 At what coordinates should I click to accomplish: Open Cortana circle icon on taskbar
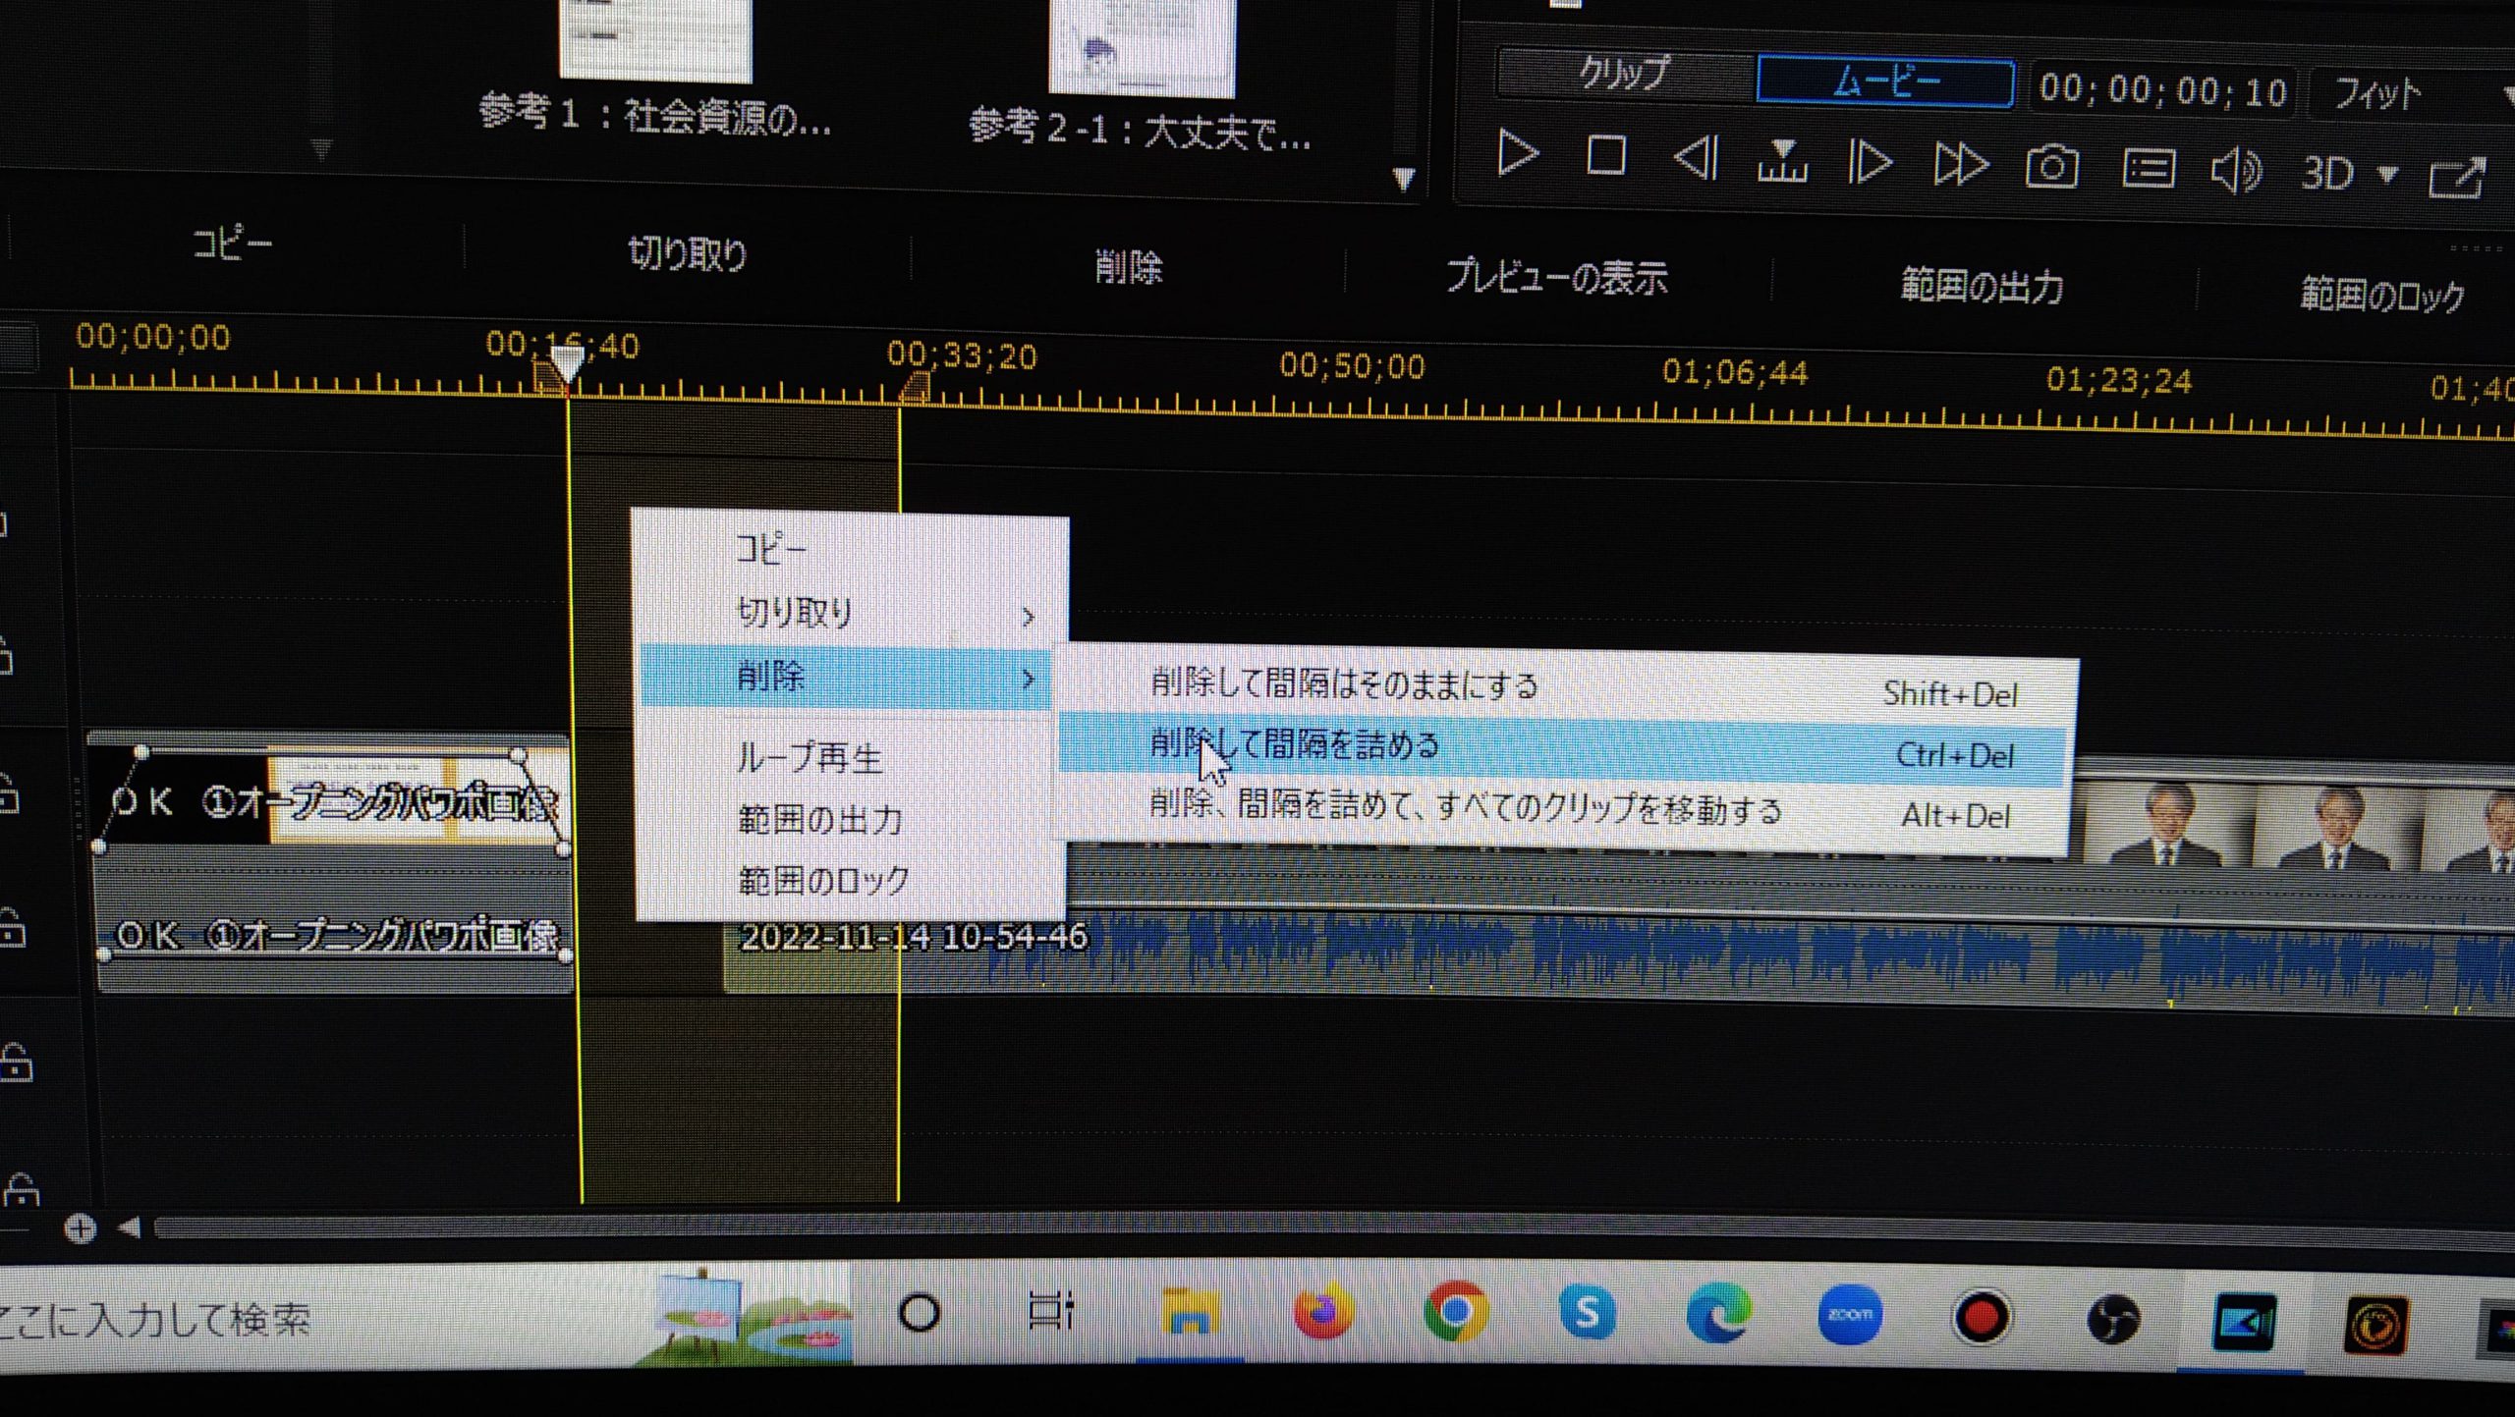(920, 1312)
